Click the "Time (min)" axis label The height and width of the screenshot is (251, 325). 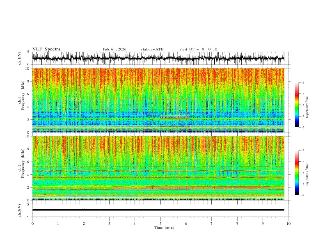164,228
